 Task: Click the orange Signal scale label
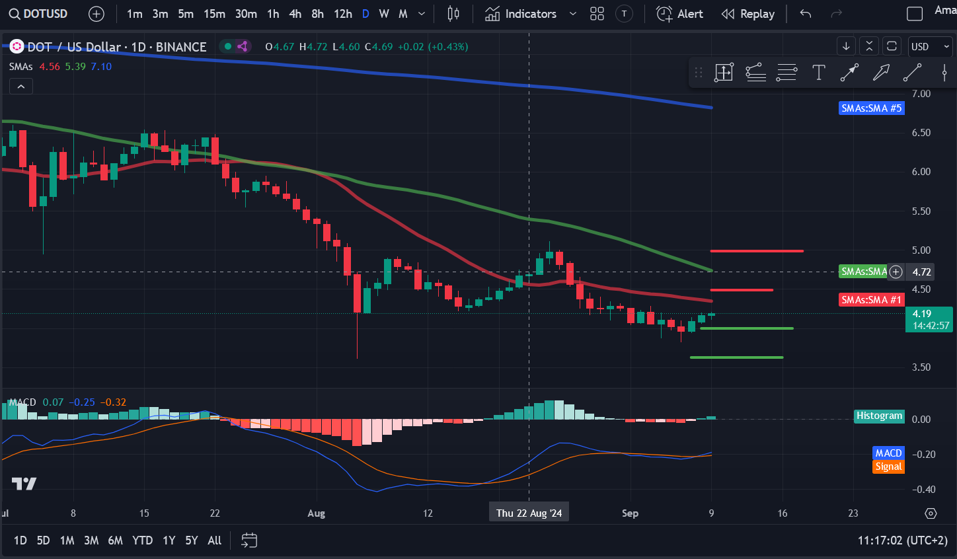[888, 466]
